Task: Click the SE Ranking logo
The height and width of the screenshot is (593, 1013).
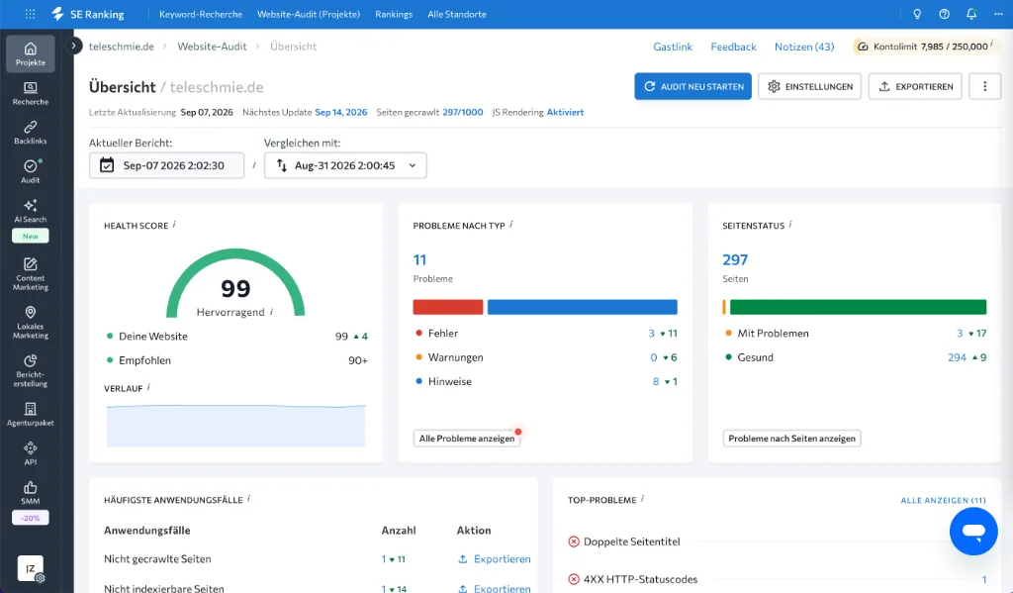Action: (x=87, y=14)
